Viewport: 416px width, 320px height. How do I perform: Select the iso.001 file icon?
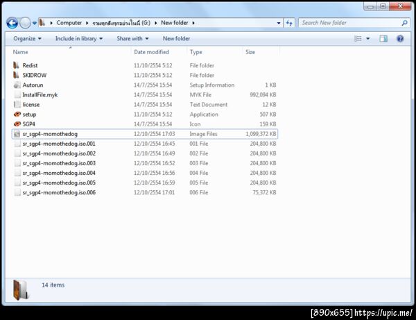tap(17, 144)
